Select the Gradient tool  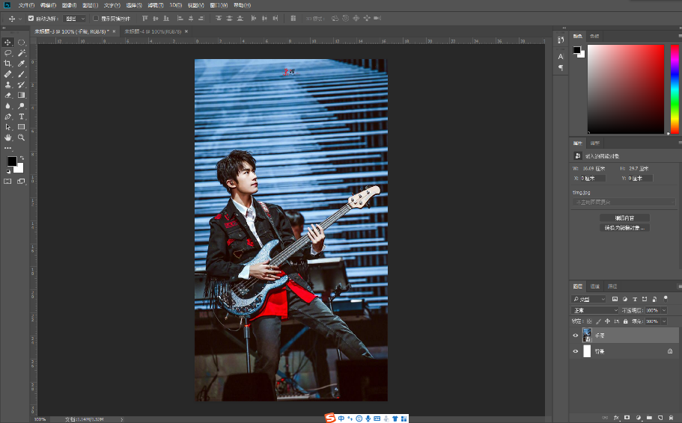pyautogui.click(x=21, y=95)
